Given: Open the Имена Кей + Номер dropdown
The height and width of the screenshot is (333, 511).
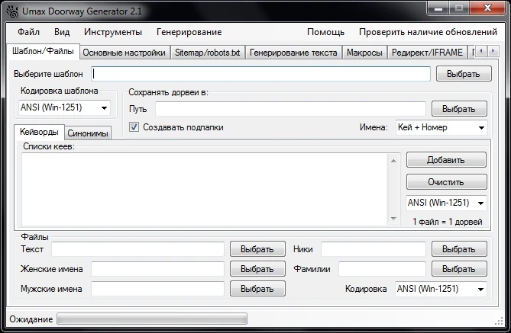Looking at the screenshot, I should click(441, 127).
